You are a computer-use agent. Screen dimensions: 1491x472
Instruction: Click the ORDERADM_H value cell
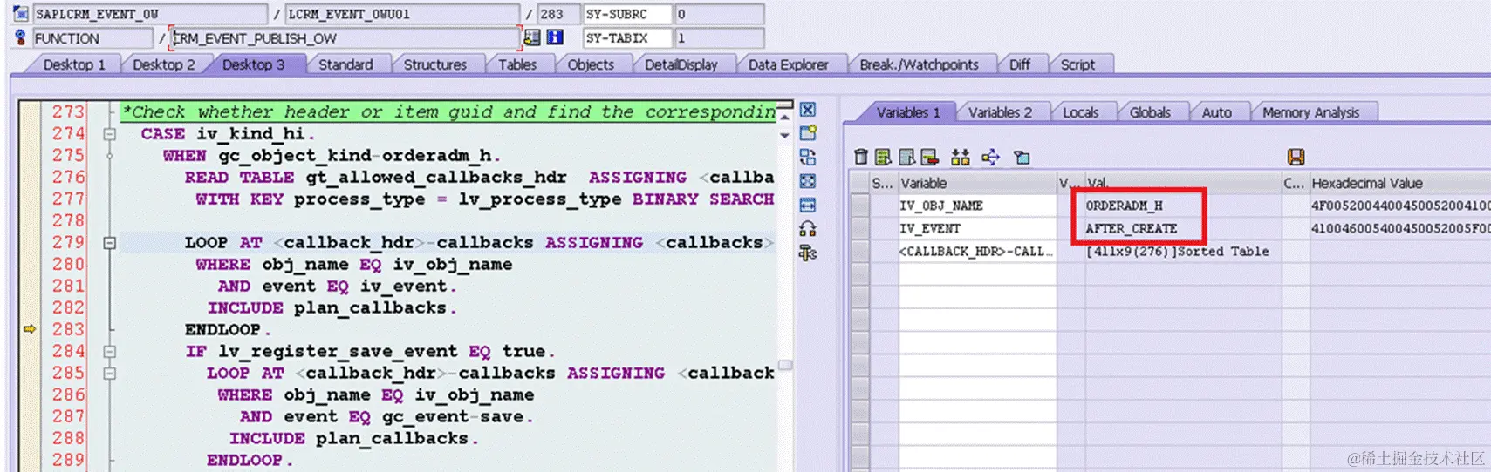coord(1182,206)
